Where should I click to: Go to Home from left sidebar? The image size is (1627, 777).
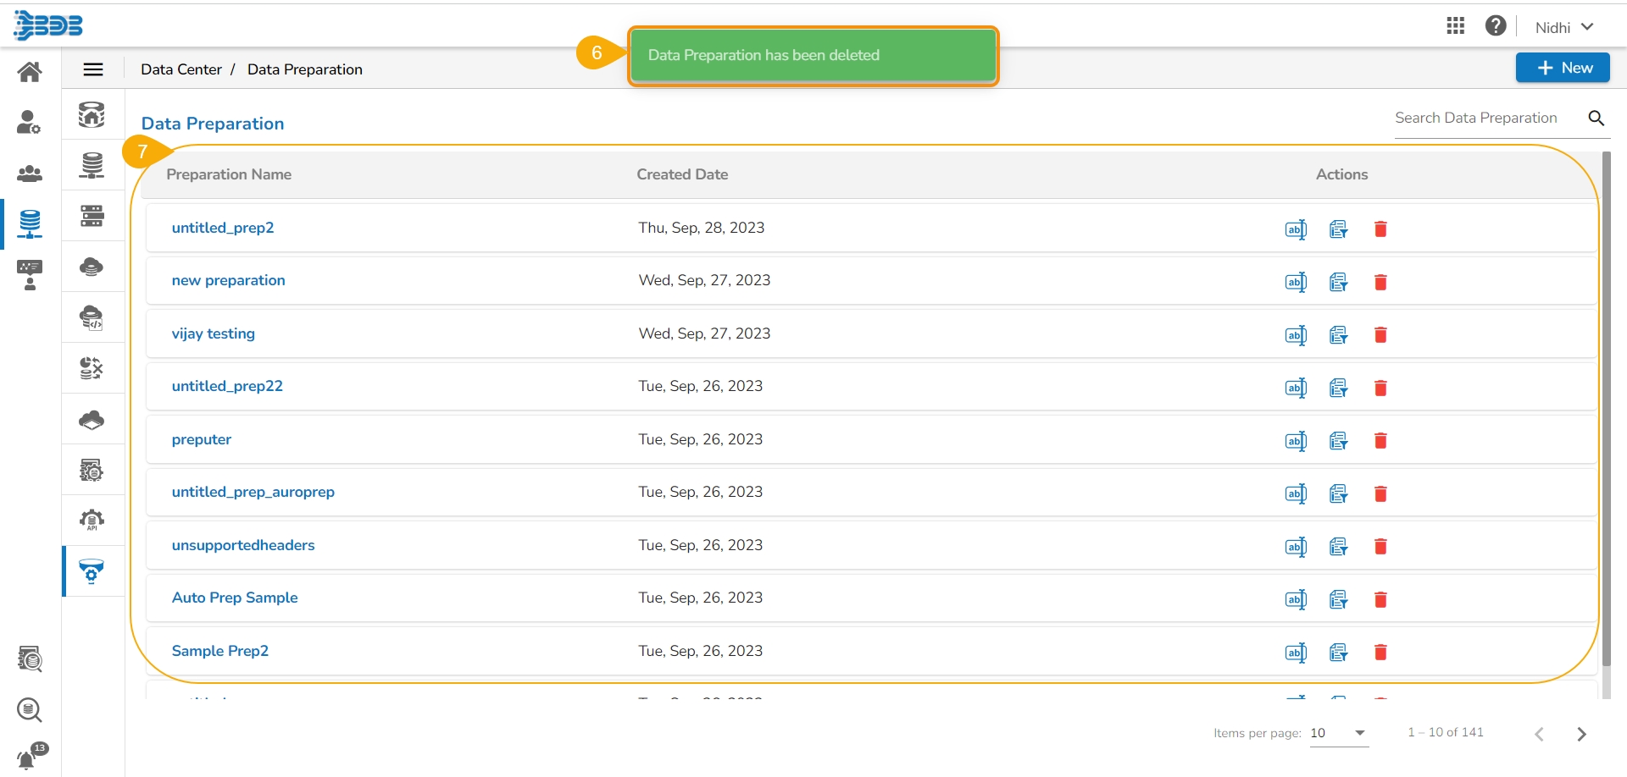(x=30, y=72)
